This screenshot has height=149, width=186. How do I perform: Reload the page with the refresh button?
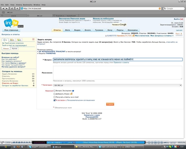tap(12, 9)
